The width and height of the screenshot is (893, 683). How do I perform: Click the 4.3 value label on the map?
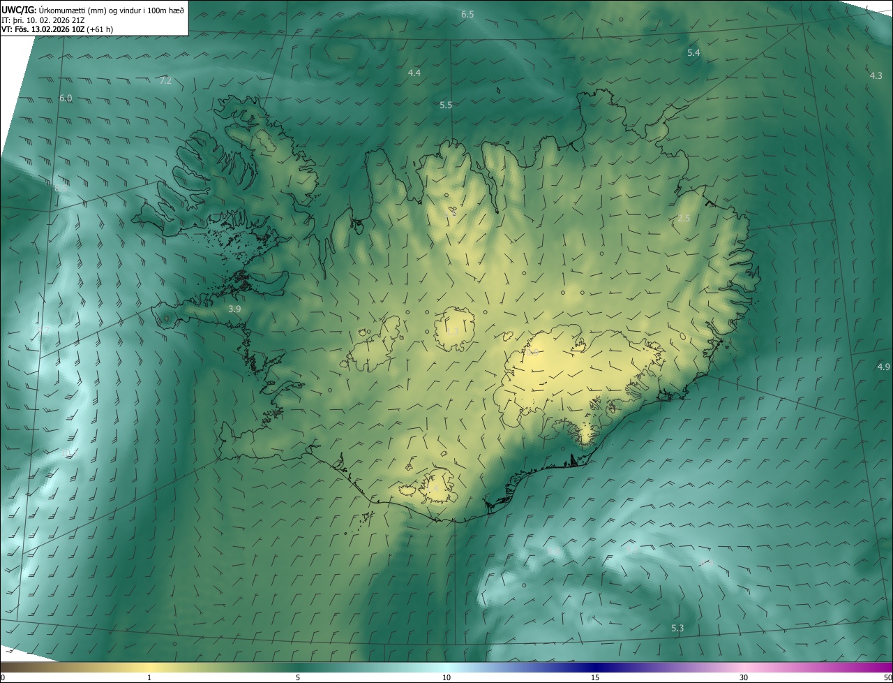click(x=876, y=75)
